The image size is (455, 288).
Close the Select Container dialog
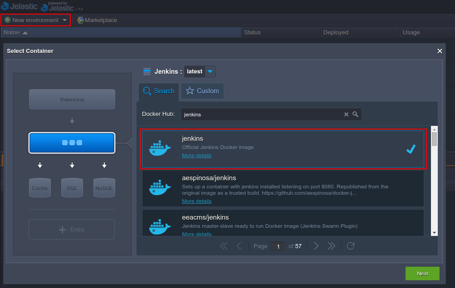coord(439,51)
